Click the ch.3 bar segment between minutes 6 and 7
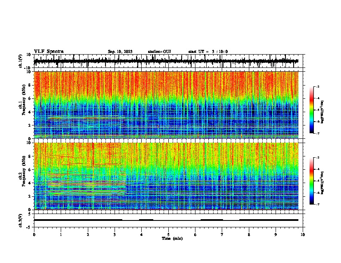The width and height of the screenshot is (341, 263). [x=212, y=220]
